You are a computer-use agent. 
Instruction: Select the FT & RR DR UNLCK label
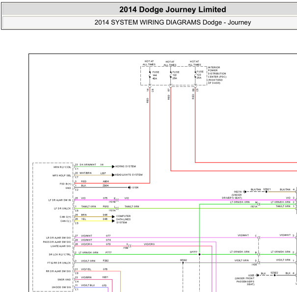[x=59, y=263]
